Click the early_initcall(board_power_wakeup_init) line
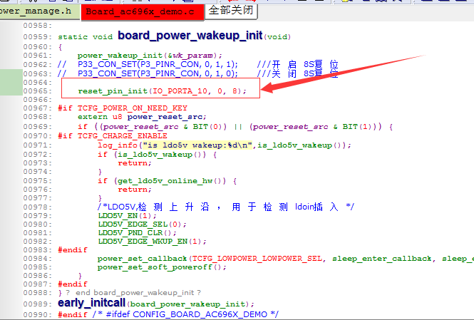Screen dimensions: 474x320 coord(156,303)
